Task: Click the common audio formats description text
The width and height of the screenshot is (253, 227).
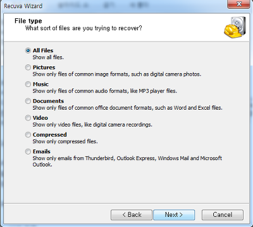Action: point(104,91)
